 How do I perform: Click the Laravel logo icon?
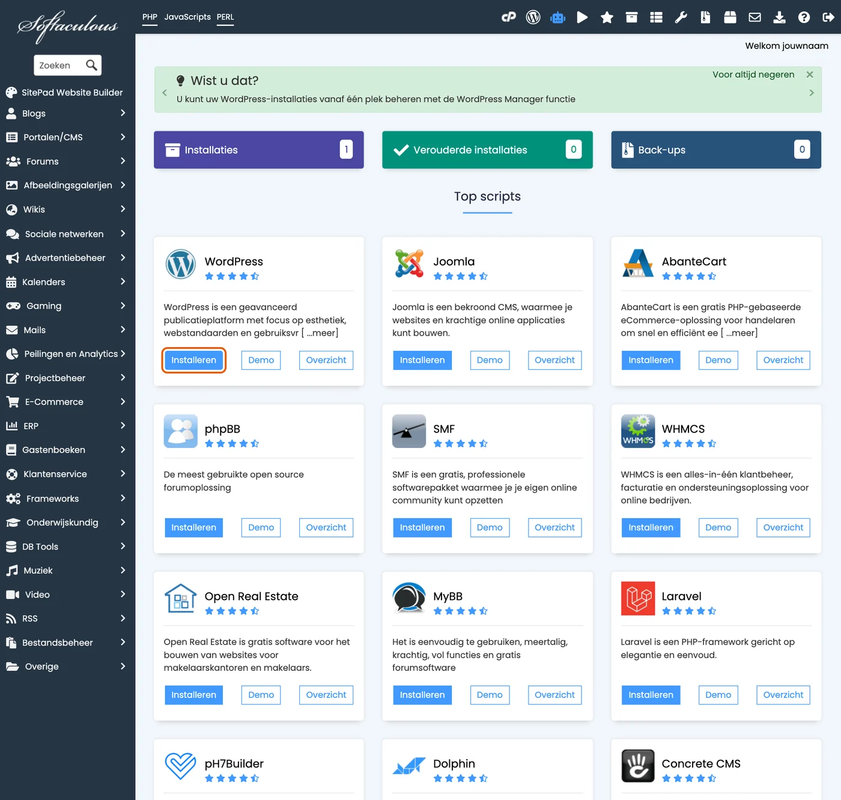[x=638, y=599]
